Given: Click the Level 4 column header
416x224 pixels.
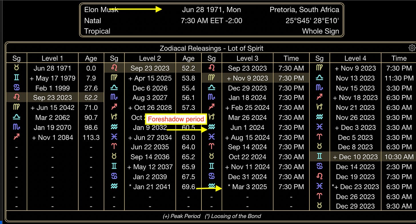Looking at the screenshot, I should click(355, 58).
